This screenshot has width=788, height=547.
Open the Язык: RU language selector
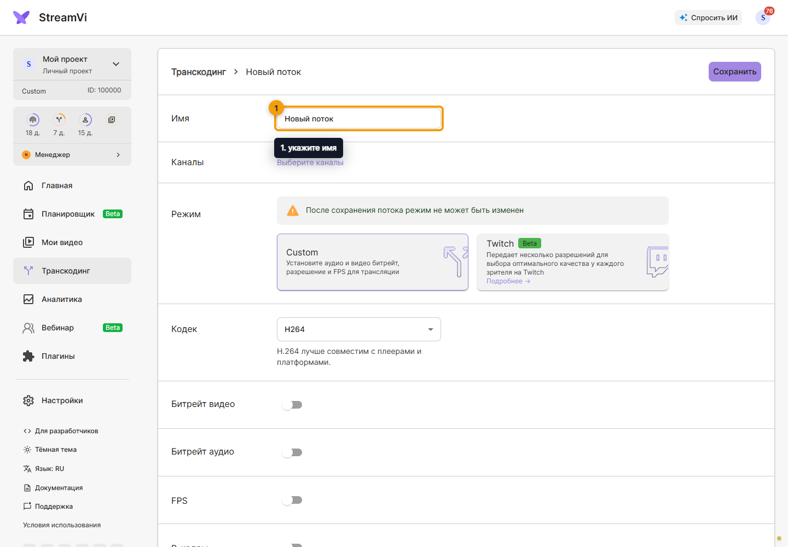[44, 469]
